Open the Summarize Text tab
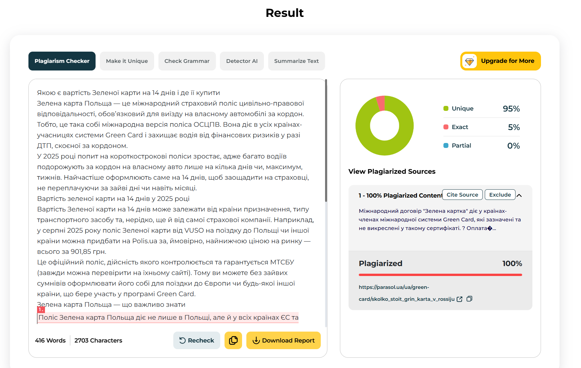 tap(296, 61)
